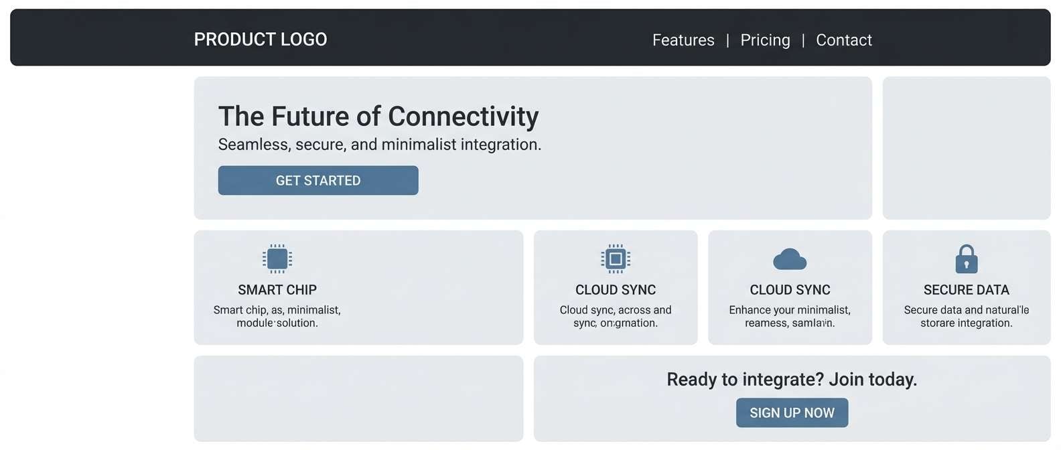Click the cloud-shaped icon

[x=790, y=259]
